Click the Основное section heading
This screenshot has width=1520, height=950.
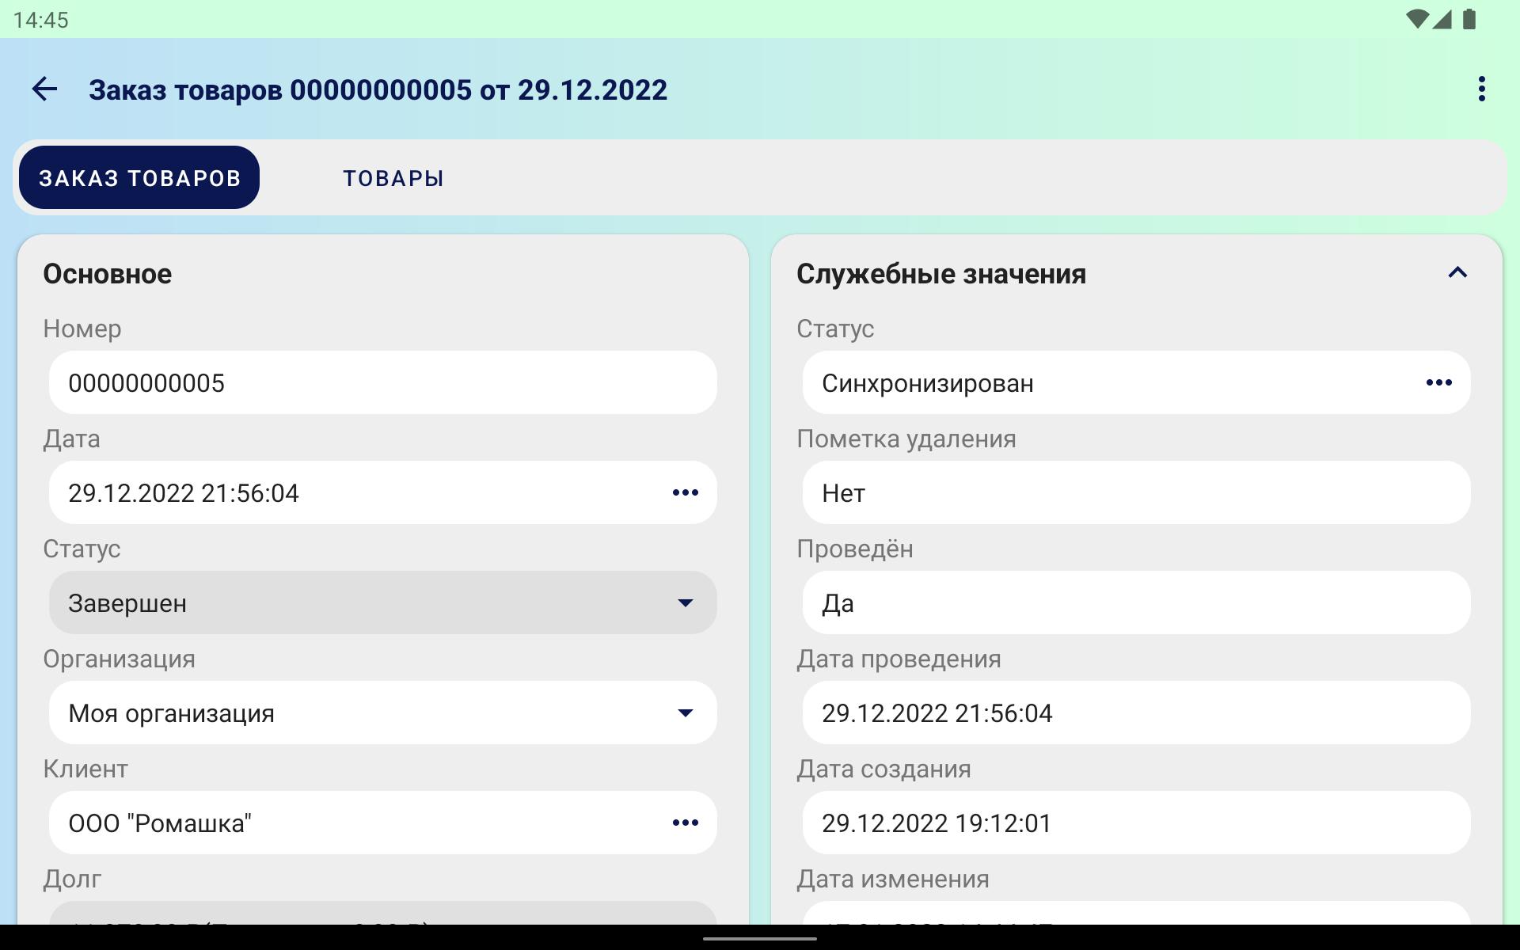[x=108, y=274]
